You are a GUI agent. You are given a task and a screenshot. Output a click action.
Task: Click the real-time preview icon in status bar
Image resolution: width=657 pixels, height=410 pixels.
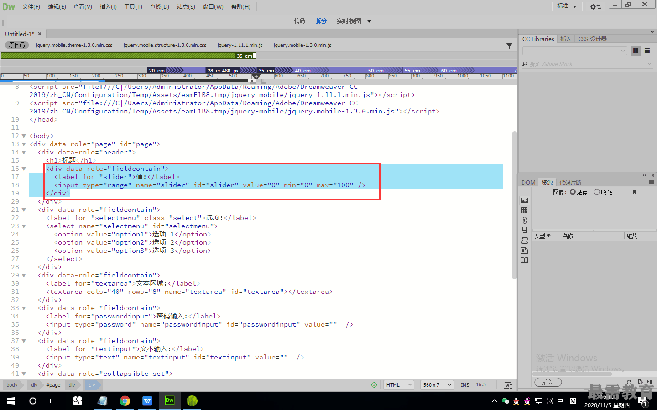(508, 385)
